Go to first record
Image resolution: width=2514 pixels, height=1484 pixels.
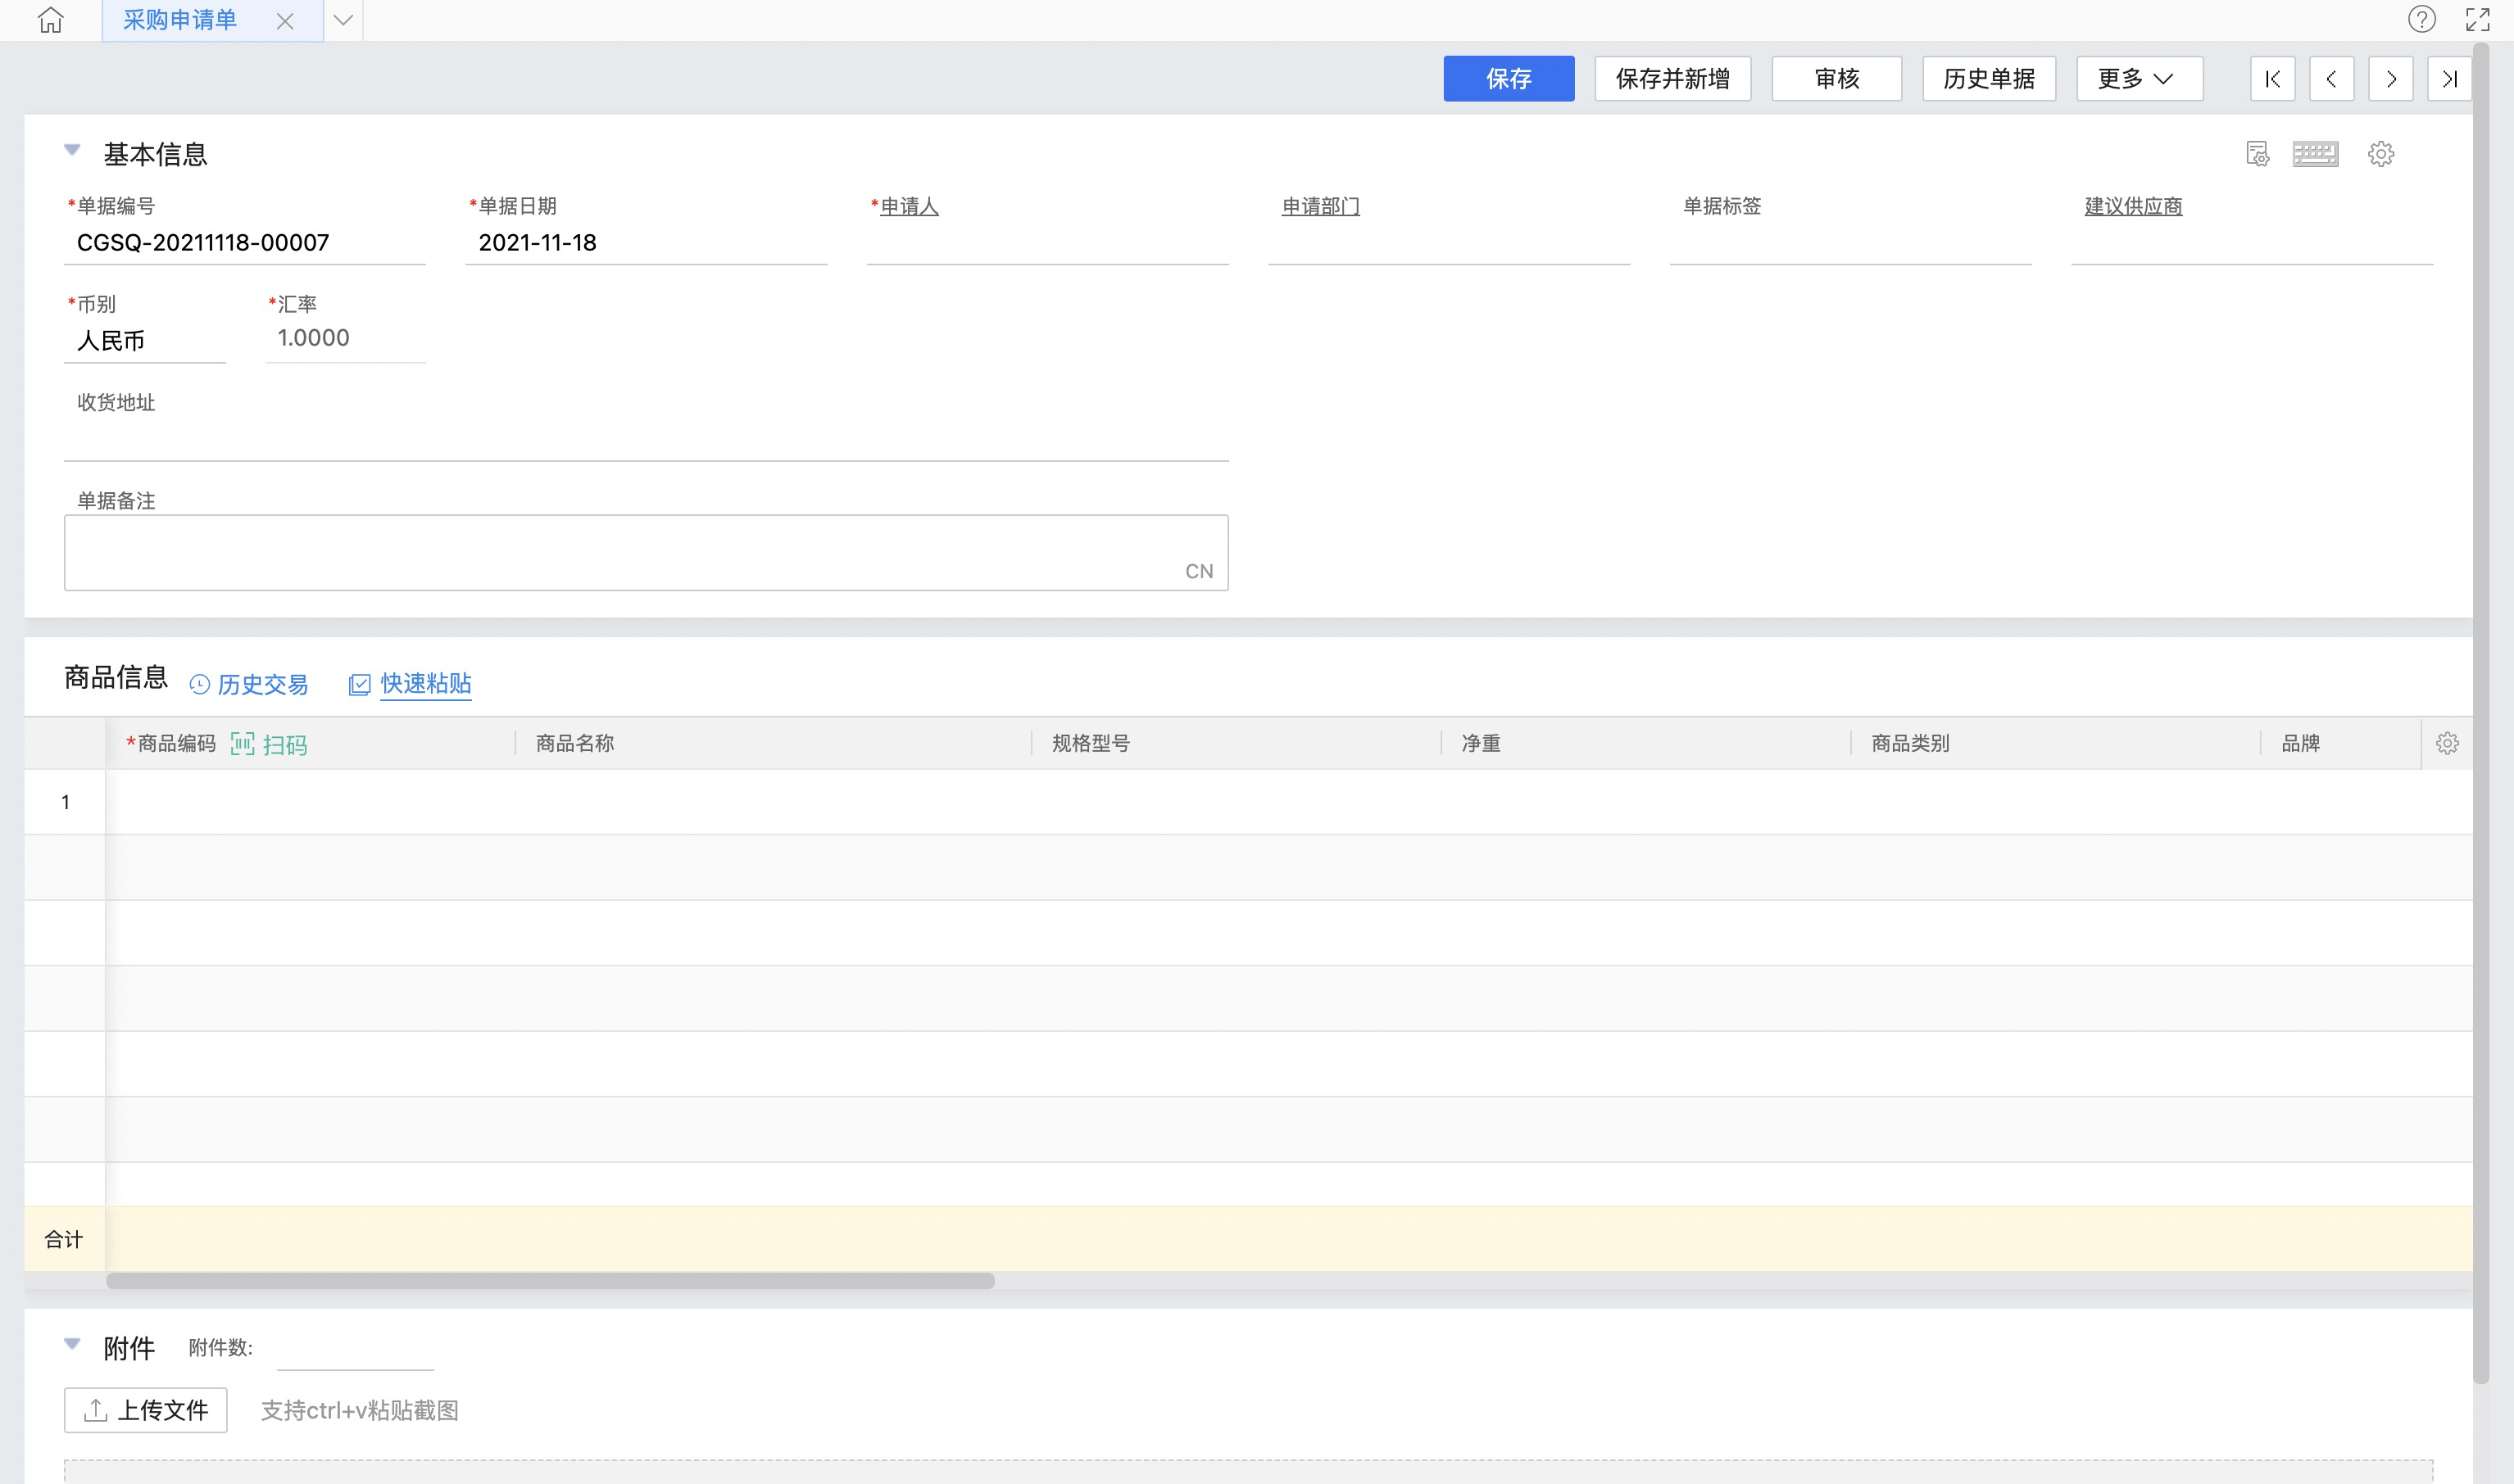click(x=2273, y=79)
